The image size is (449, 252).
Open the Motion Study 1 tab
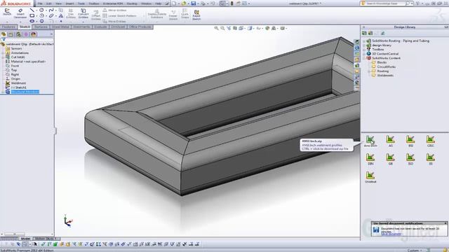(x=46, y=239)
